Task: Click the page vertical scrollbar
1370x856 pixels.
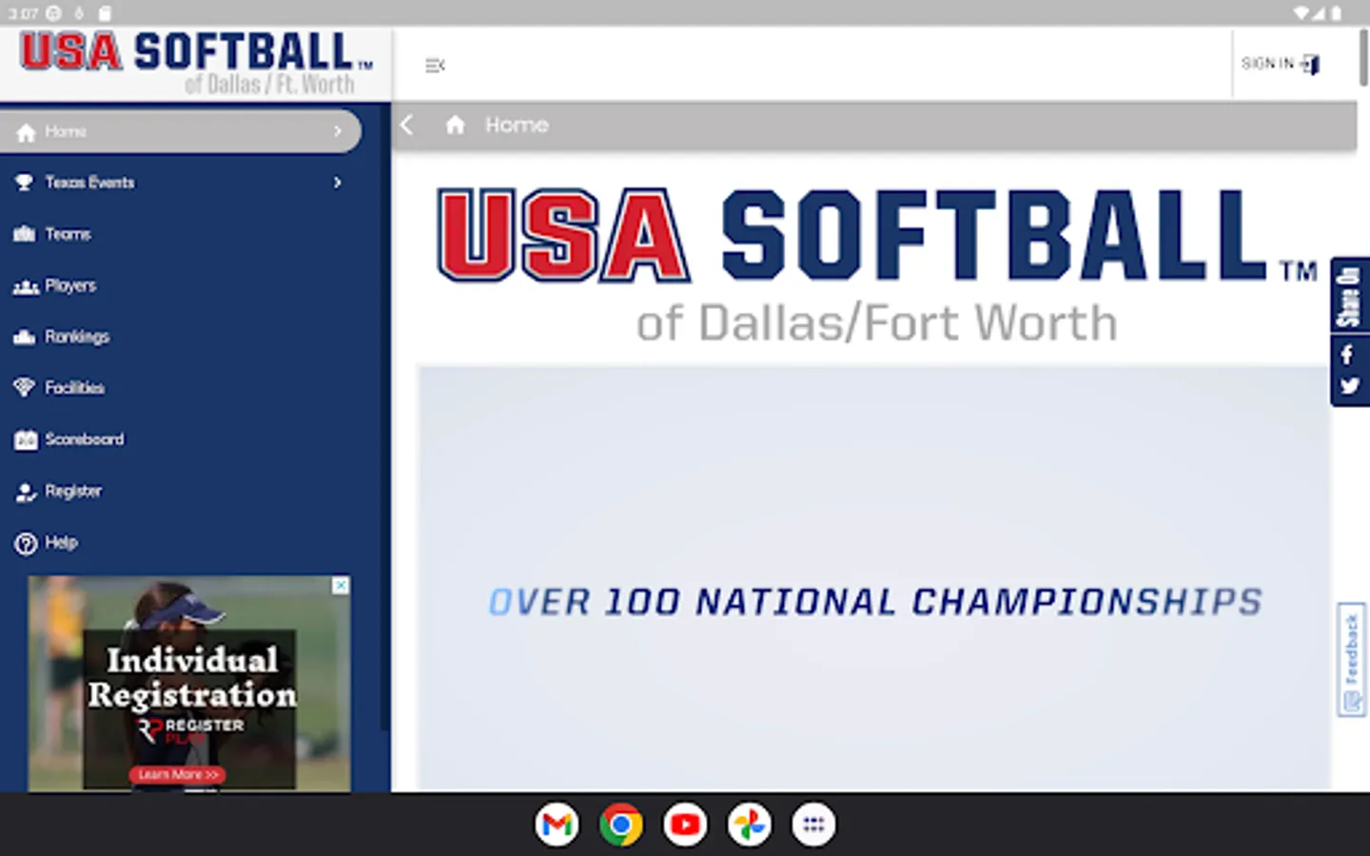Action: (x=1363, y=57)
